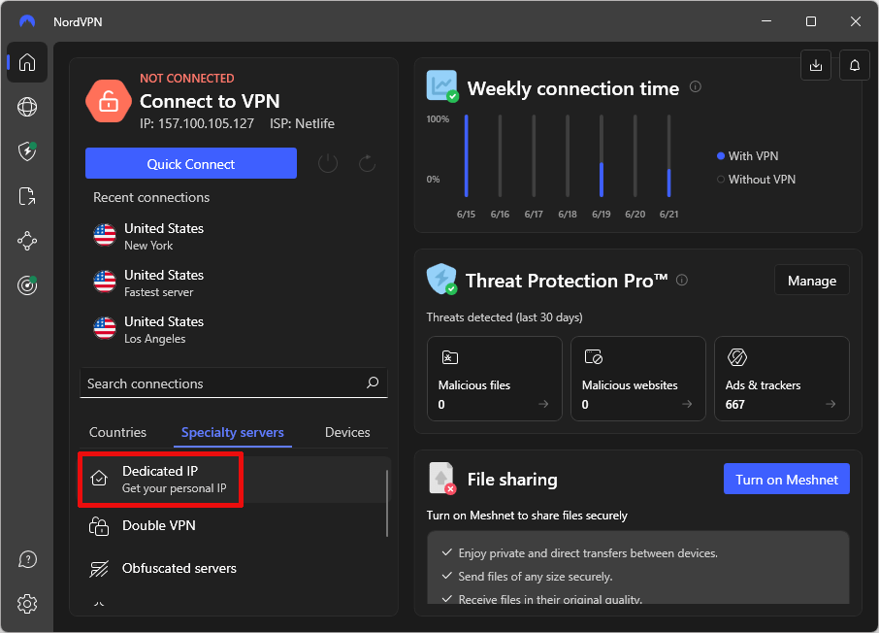
Task: Click the orange unlocked padlock status icon
Action: pos(109,101)
